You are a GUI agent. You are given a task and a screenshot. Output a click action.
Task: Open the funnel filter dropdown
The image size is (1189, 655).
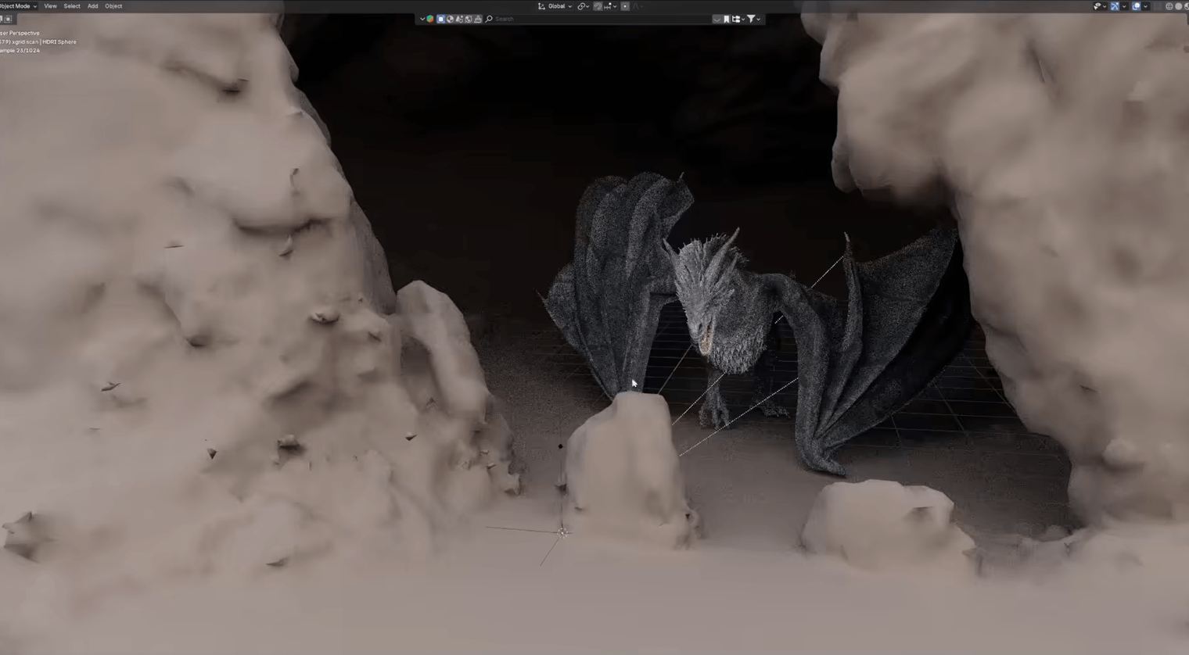(753, 19)
